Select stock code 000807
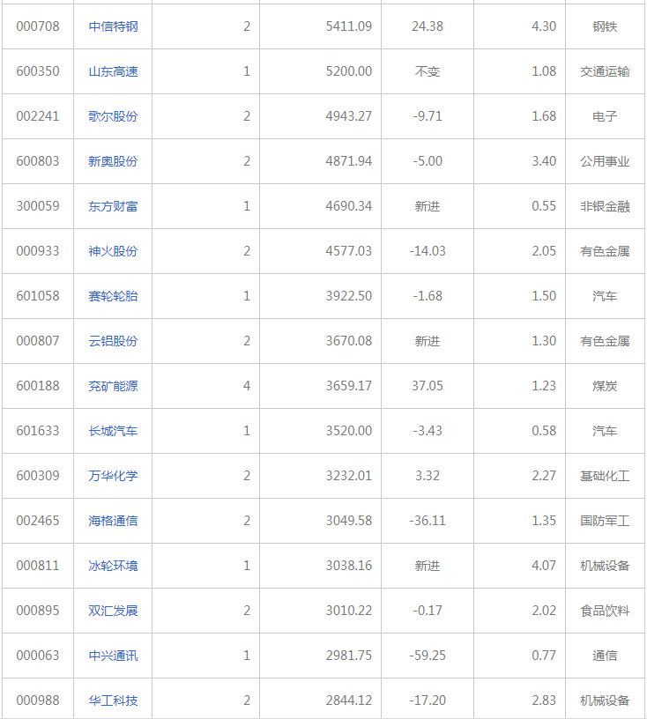 pyautogui.click(x=38, y=341)
